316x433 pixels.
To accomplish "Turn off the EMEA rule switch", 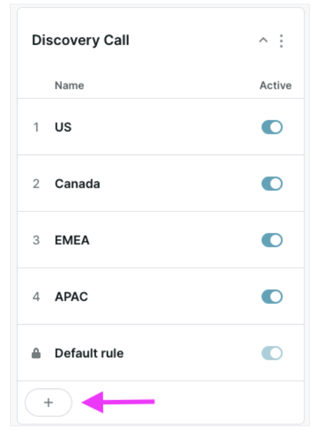I will point(272,240).
